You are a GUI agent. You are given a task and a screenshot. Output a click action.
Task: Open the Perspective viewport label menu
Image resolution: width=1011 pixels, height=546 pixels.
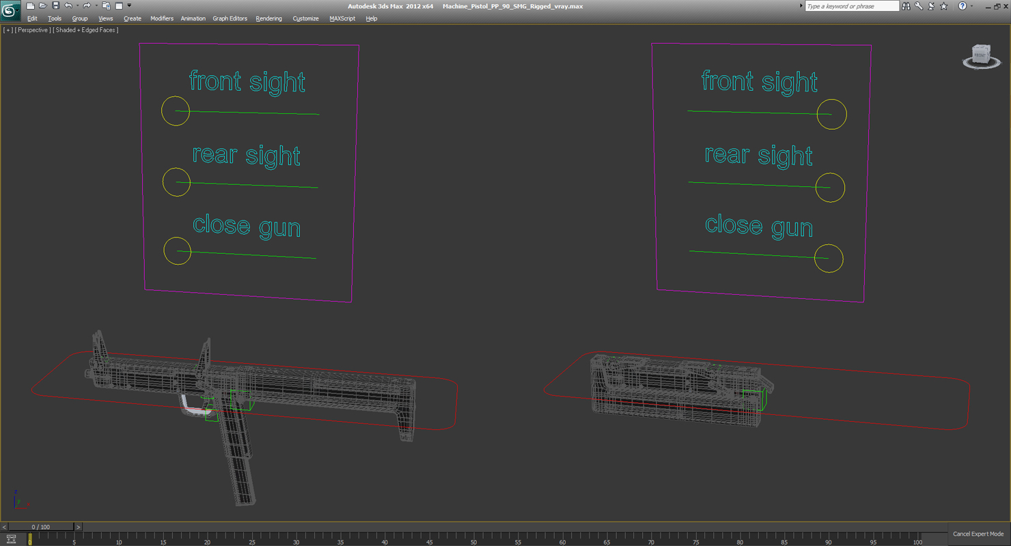click(33, 30)
